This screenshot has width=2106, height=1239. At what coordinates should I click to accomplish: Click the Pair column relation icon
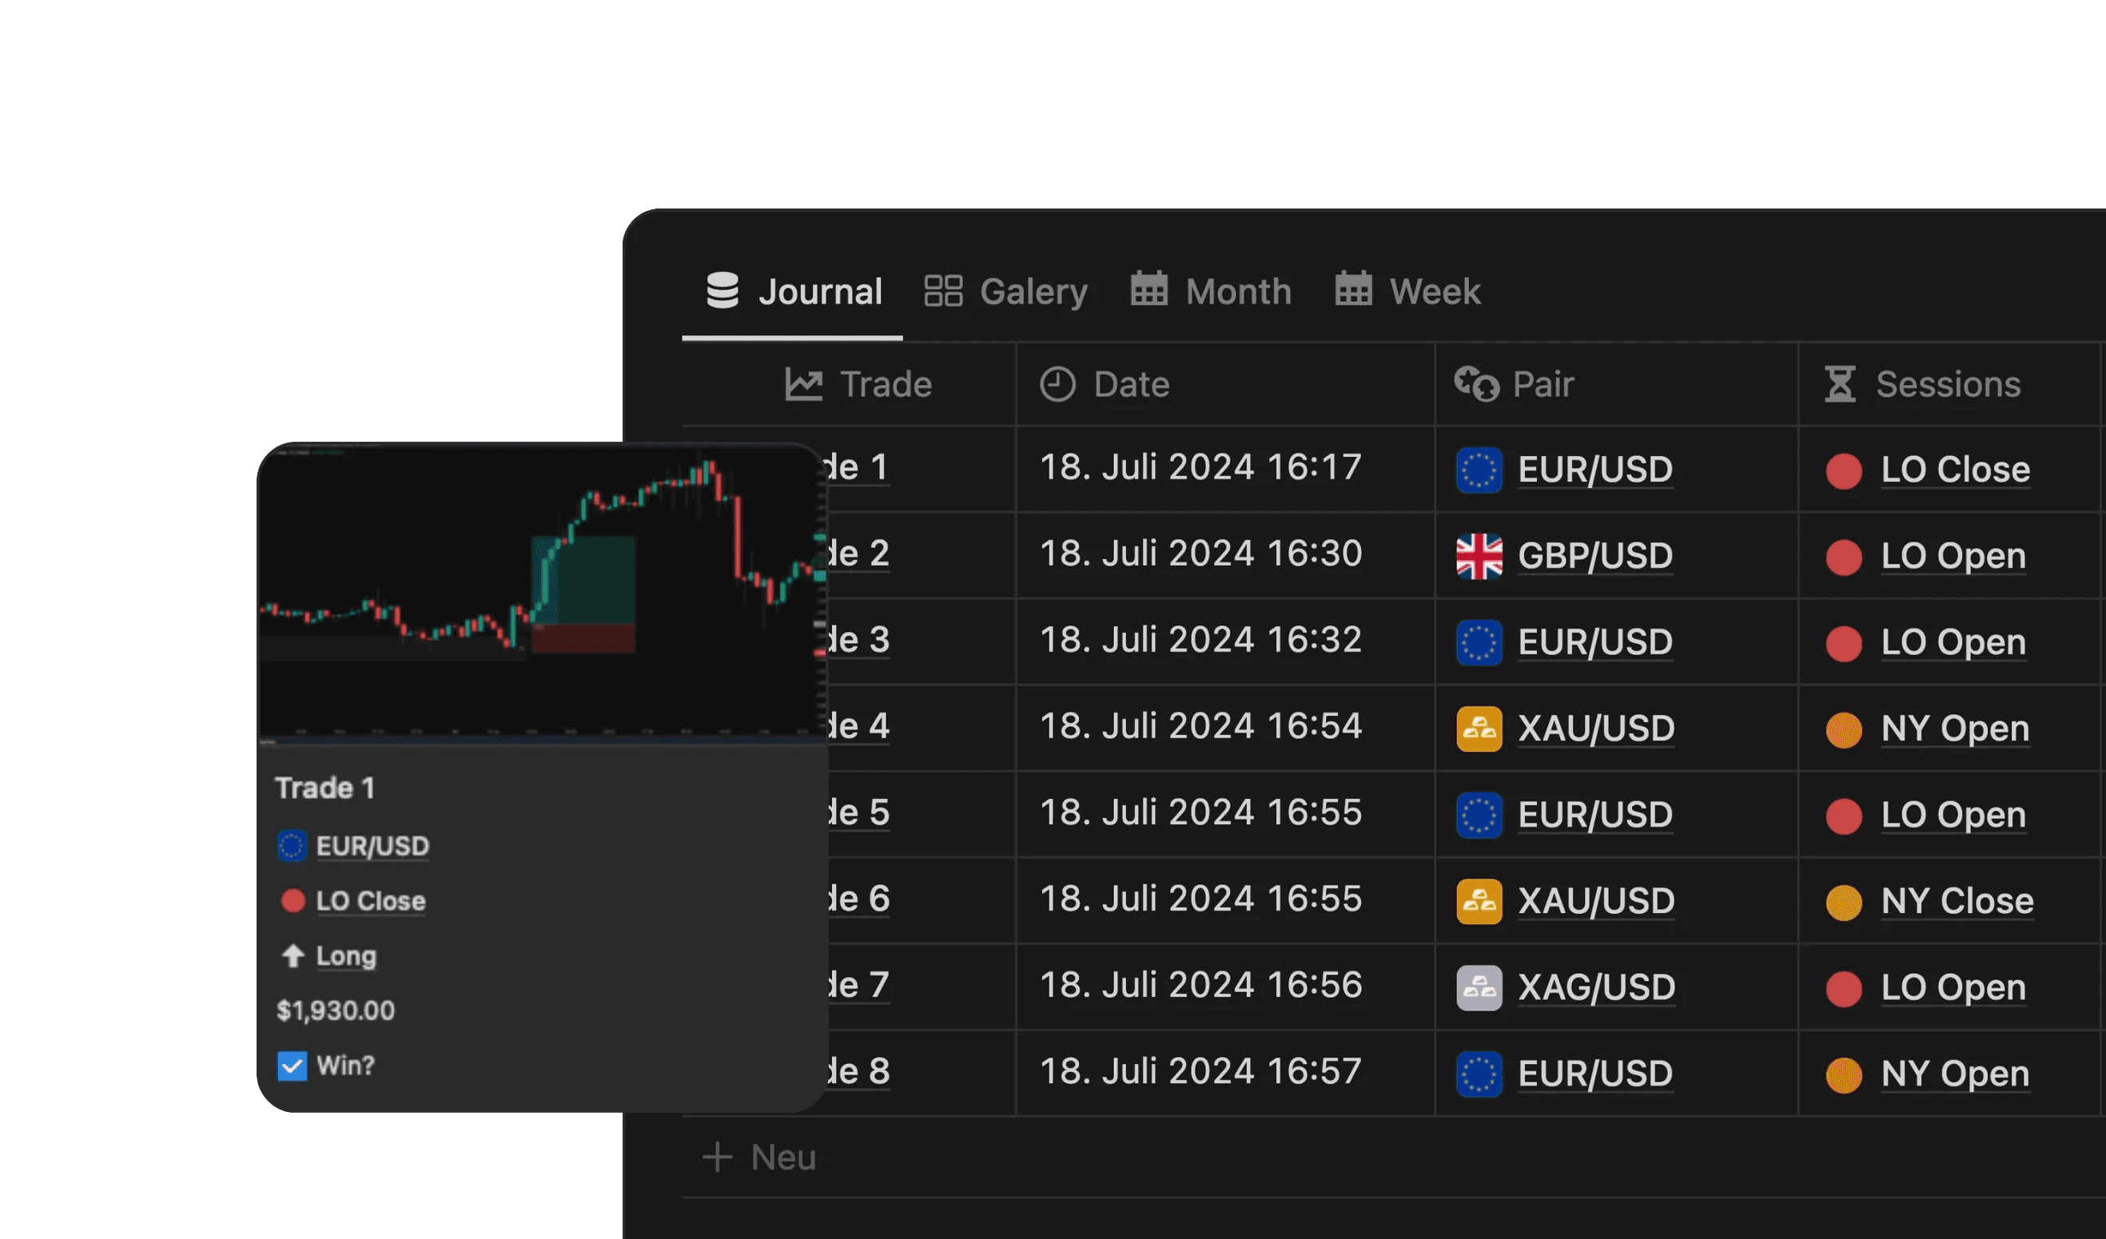(x=1477, y=384)
